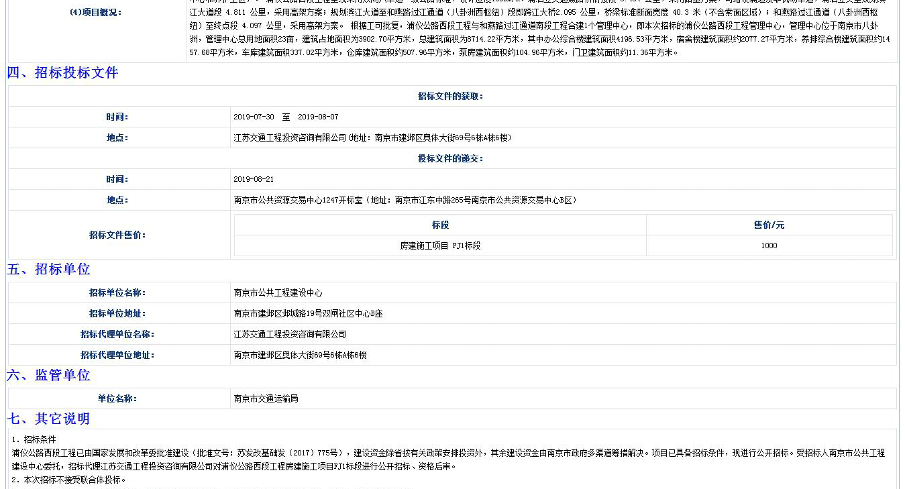Click the price value 1000

(x=769, y=246)
